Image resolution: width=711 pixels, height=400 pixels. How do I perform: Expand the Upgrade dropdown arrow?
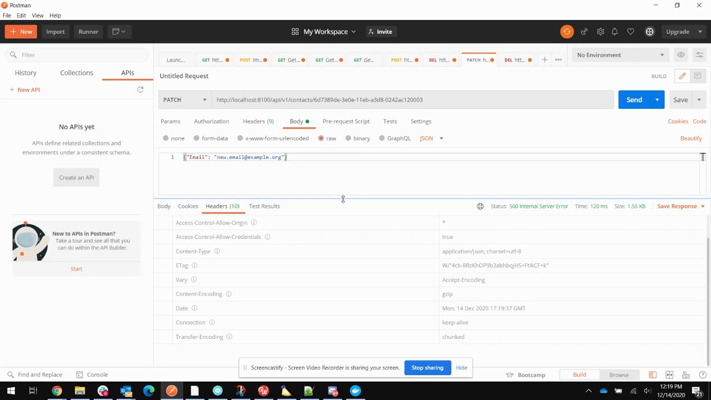pos(699,32)
